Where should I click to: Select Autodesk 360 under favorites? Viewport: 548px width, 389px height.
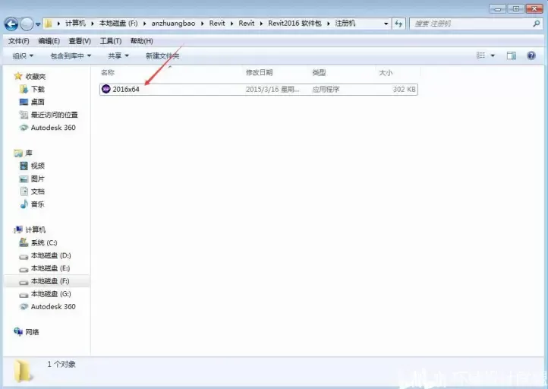click(x=52, y=128)
